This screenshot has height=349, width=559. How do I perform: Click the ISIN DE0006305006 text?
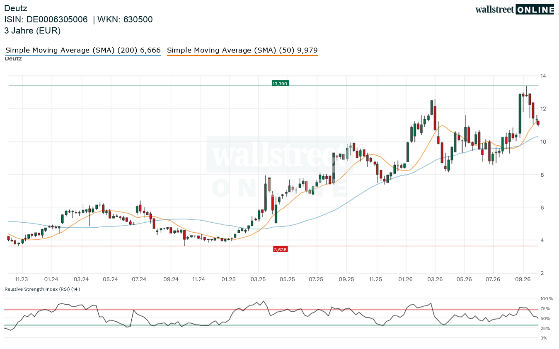(46, 19)
